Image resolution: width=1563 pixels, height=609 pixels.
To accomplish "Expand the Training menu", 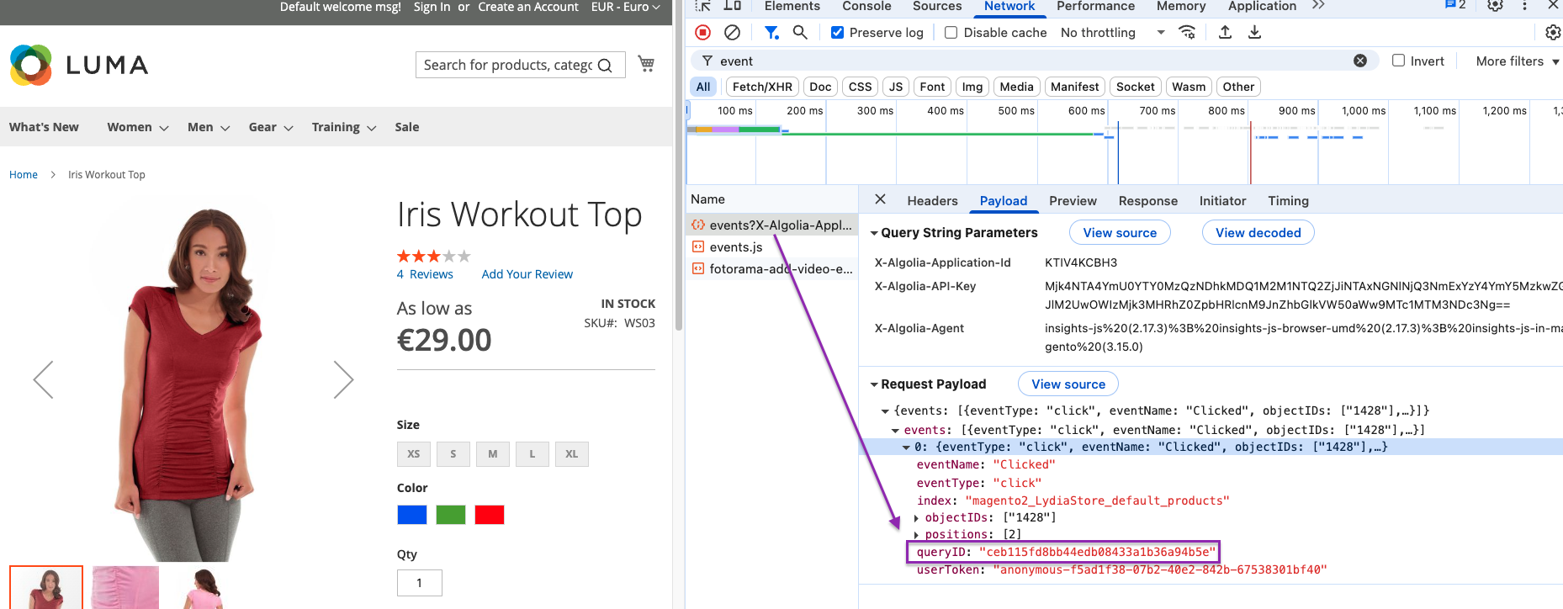I will tap(344, 127).
